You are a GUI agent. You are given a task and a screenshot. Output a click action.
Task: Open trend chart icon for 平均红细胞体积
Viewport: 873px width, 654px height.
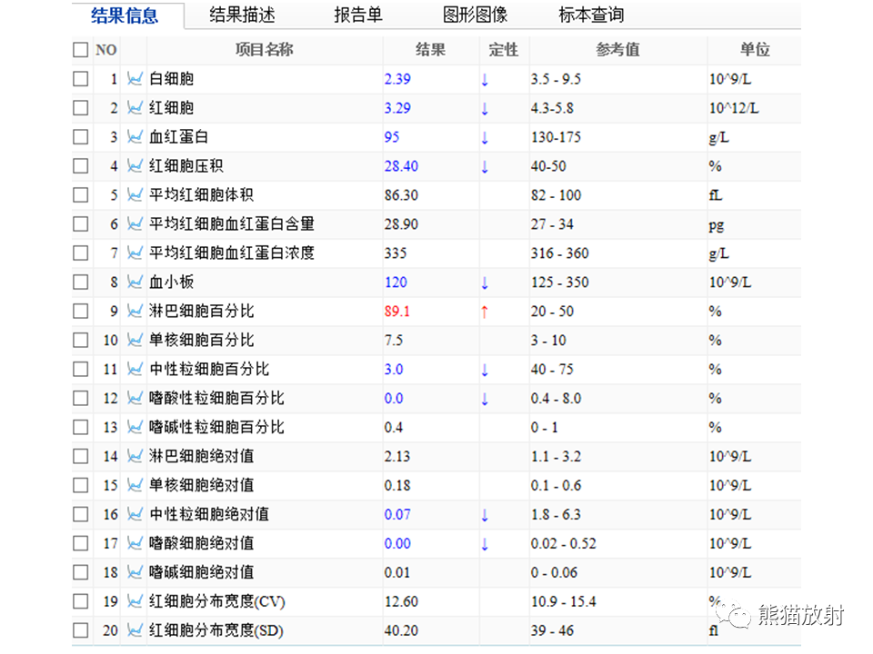coord(135,194)
